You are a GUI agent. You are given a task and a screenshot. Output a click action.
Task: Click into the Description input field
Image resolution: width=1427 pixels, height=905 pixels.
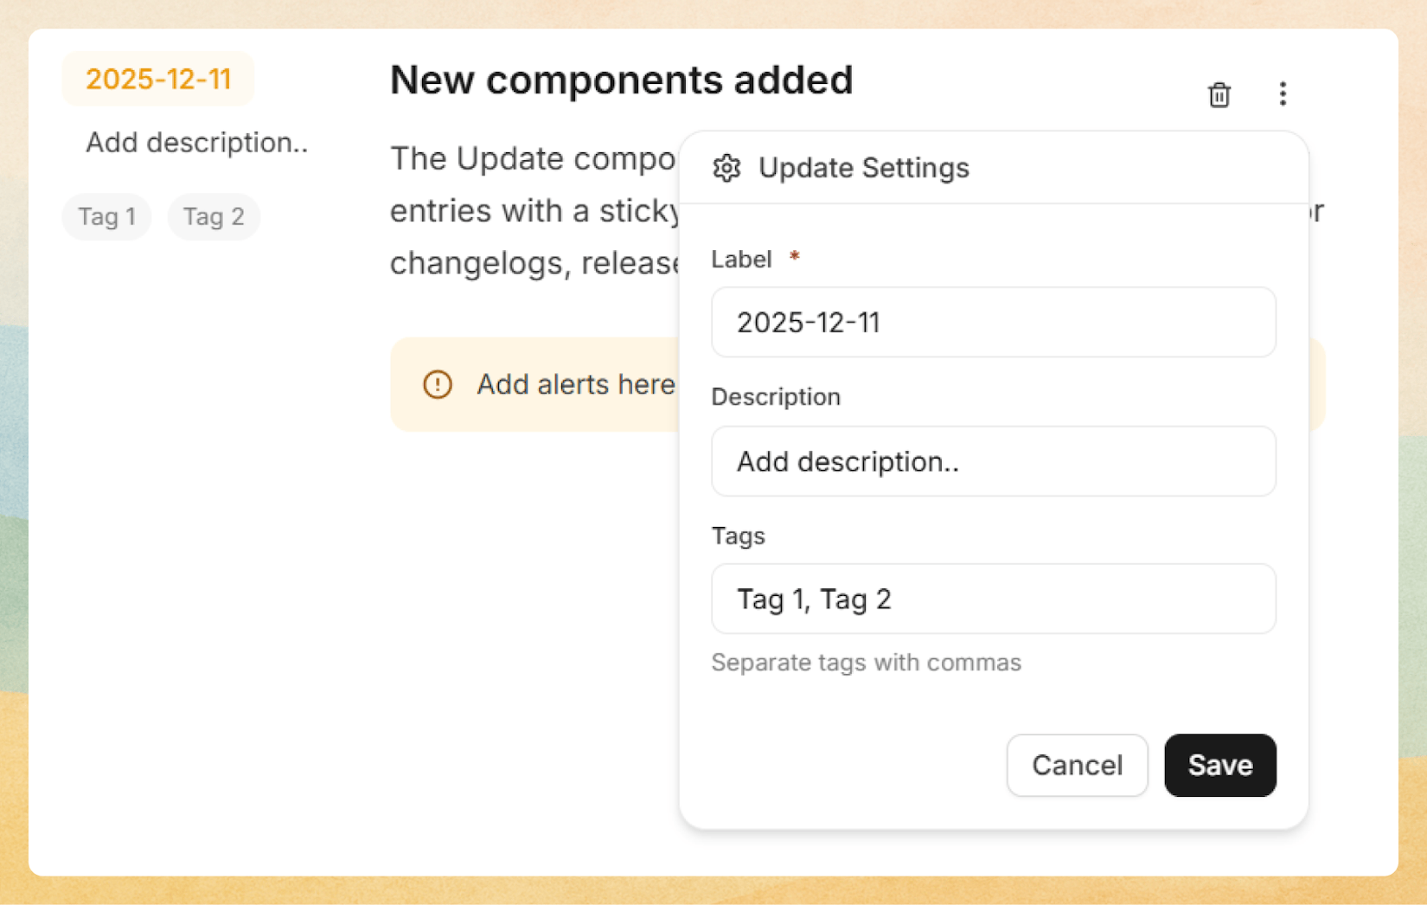(x=993, y=461)
